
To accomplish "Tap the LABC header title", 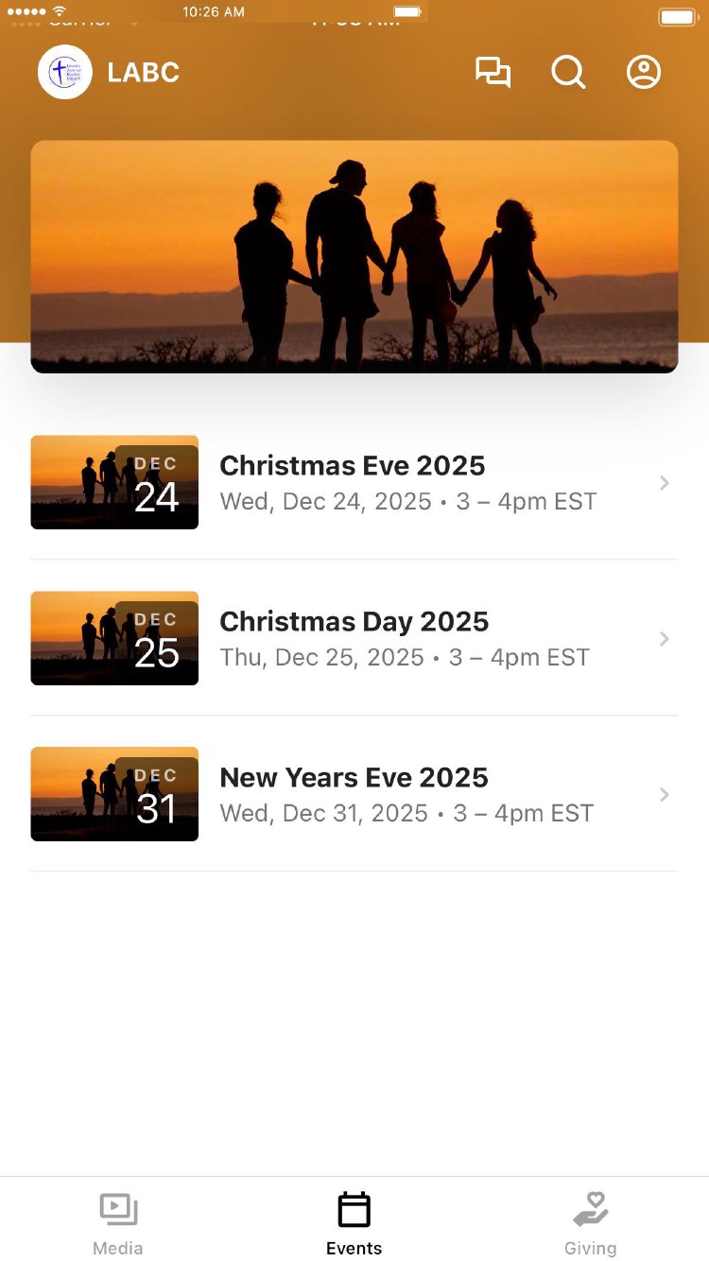I will 144,73.
